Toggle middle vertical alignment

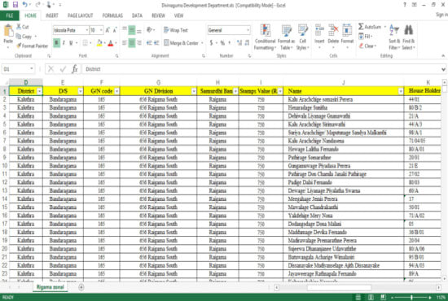tap(132, 30)
